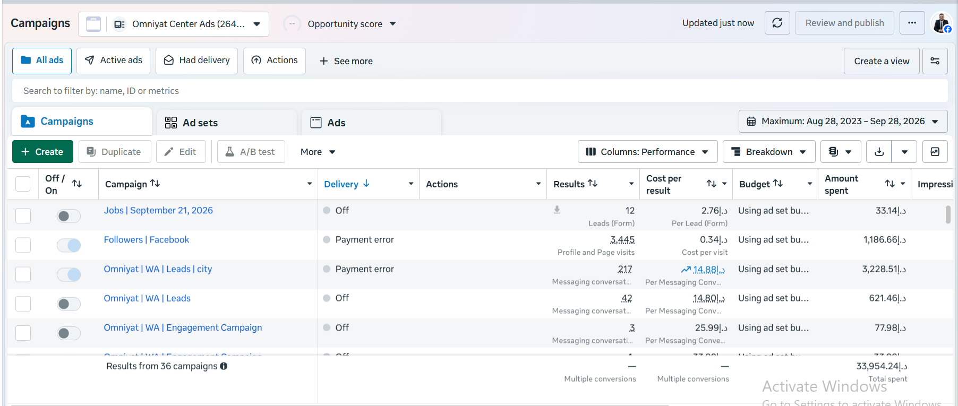Toggle the Jobs September 21, 2026 campaign switch
The width and height of the screenshot is (958, 406).
coord(69,216)
